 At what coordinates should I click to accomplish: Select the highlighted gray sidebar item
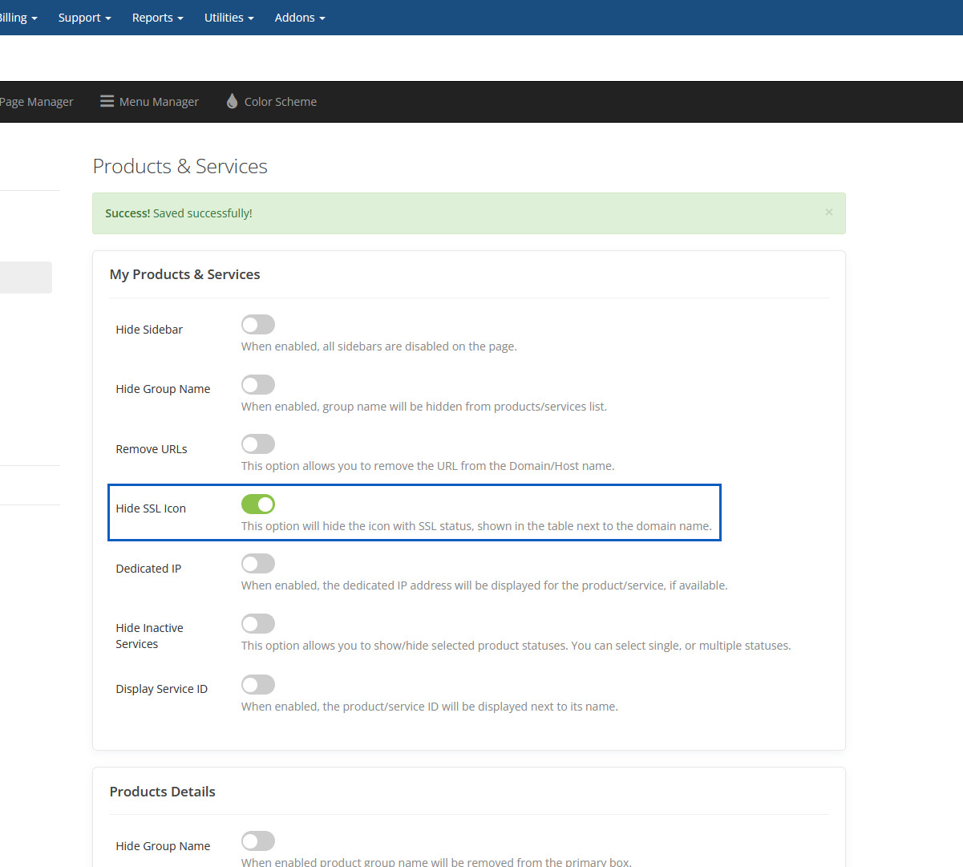coord(26,278)
